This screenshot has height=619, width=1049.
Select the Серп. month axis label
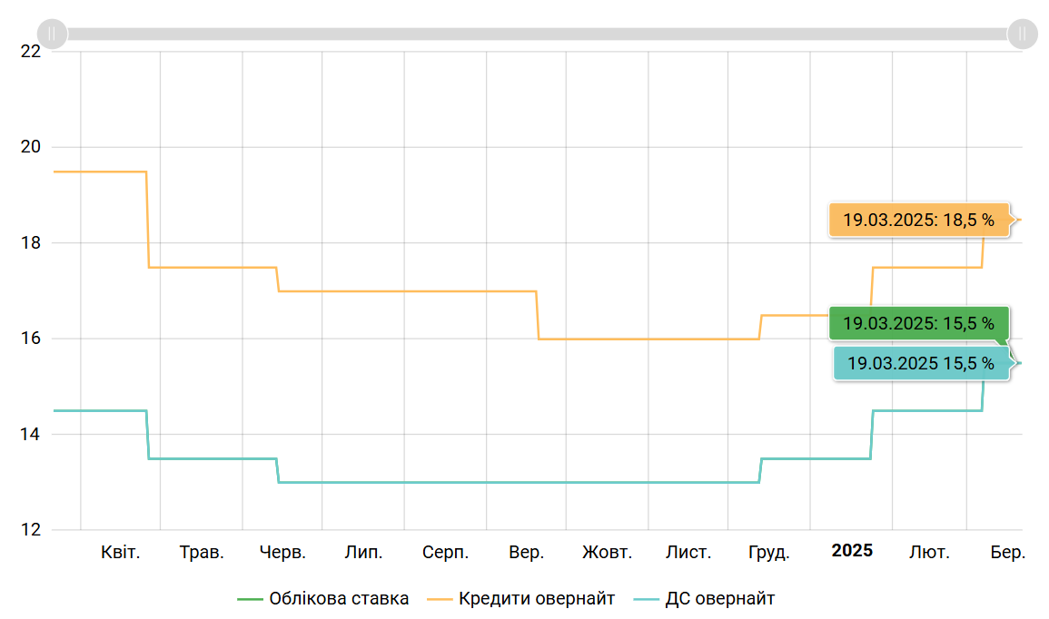(x=445, y=552)
